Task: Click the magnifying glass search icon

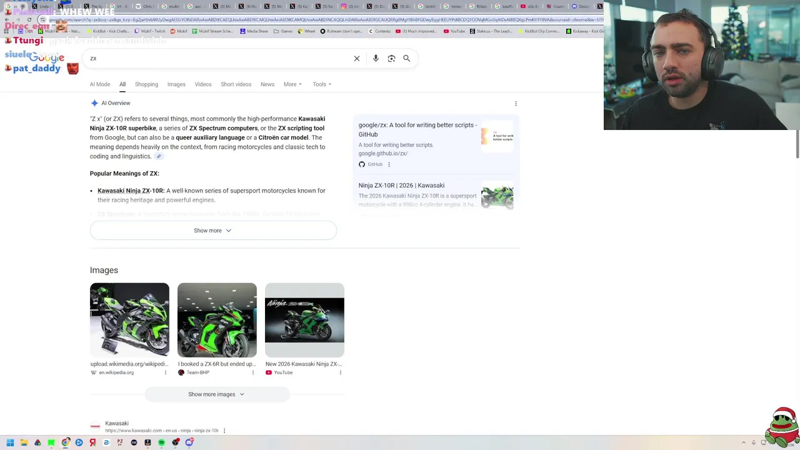Action: coord(406,58)
